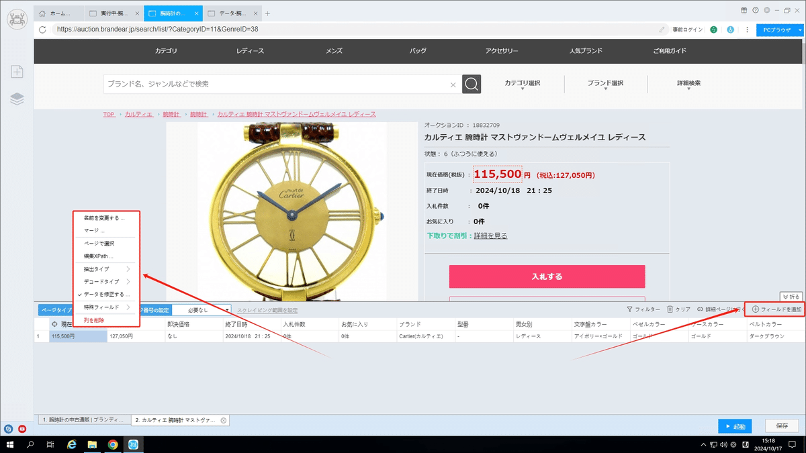Choose 名前を変更する in context menu
This screenshot has height=453, width=806.
click(104, 218)
